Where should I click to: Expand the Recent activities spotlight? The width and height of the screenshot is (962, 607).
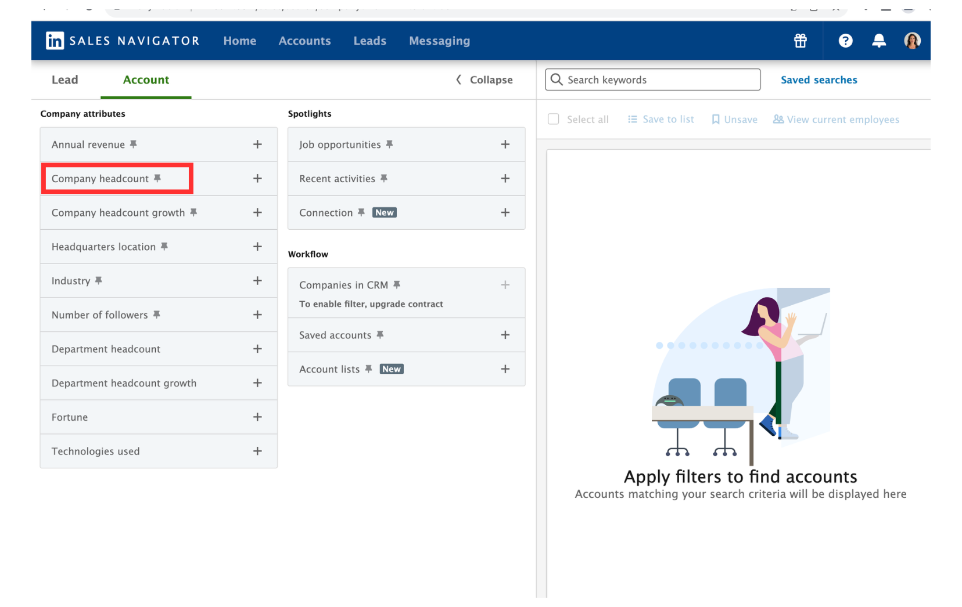tap(505, 179)
